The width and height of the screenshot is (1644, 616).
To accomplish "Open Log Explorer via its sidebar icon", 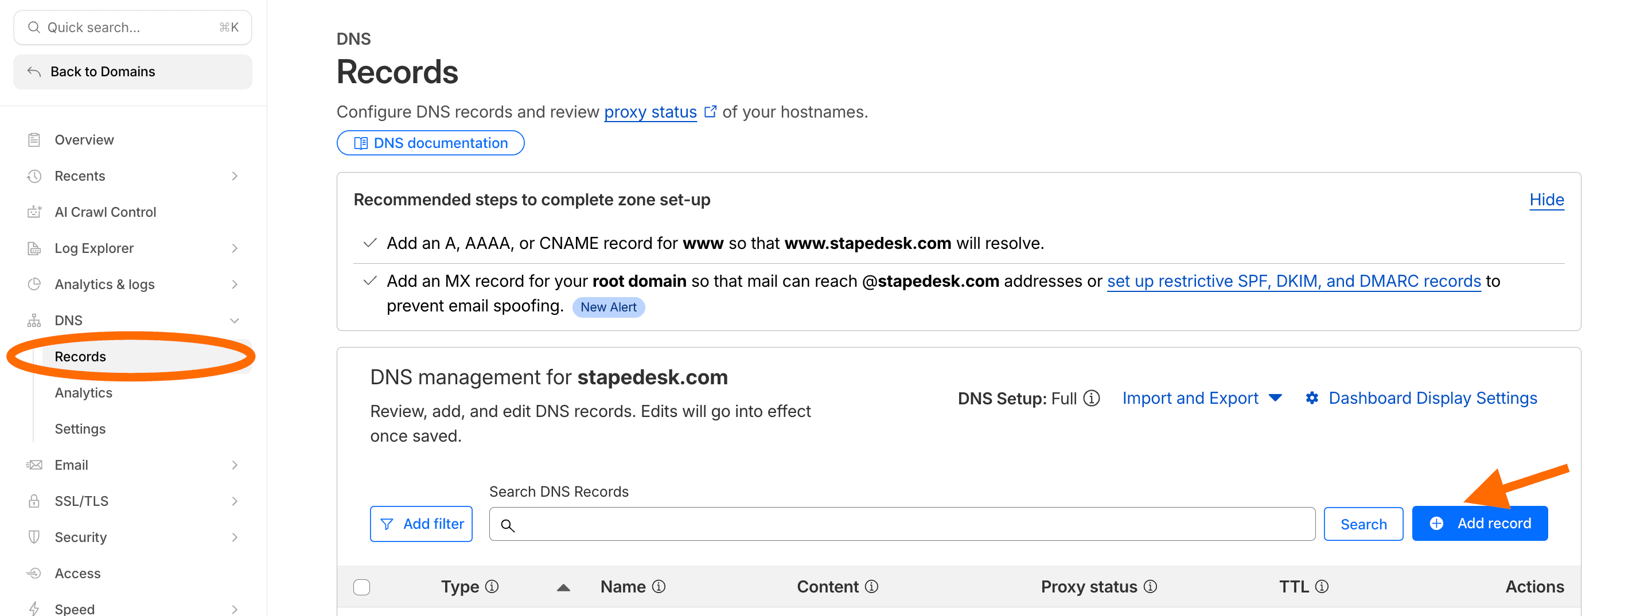I will [35, 248].
